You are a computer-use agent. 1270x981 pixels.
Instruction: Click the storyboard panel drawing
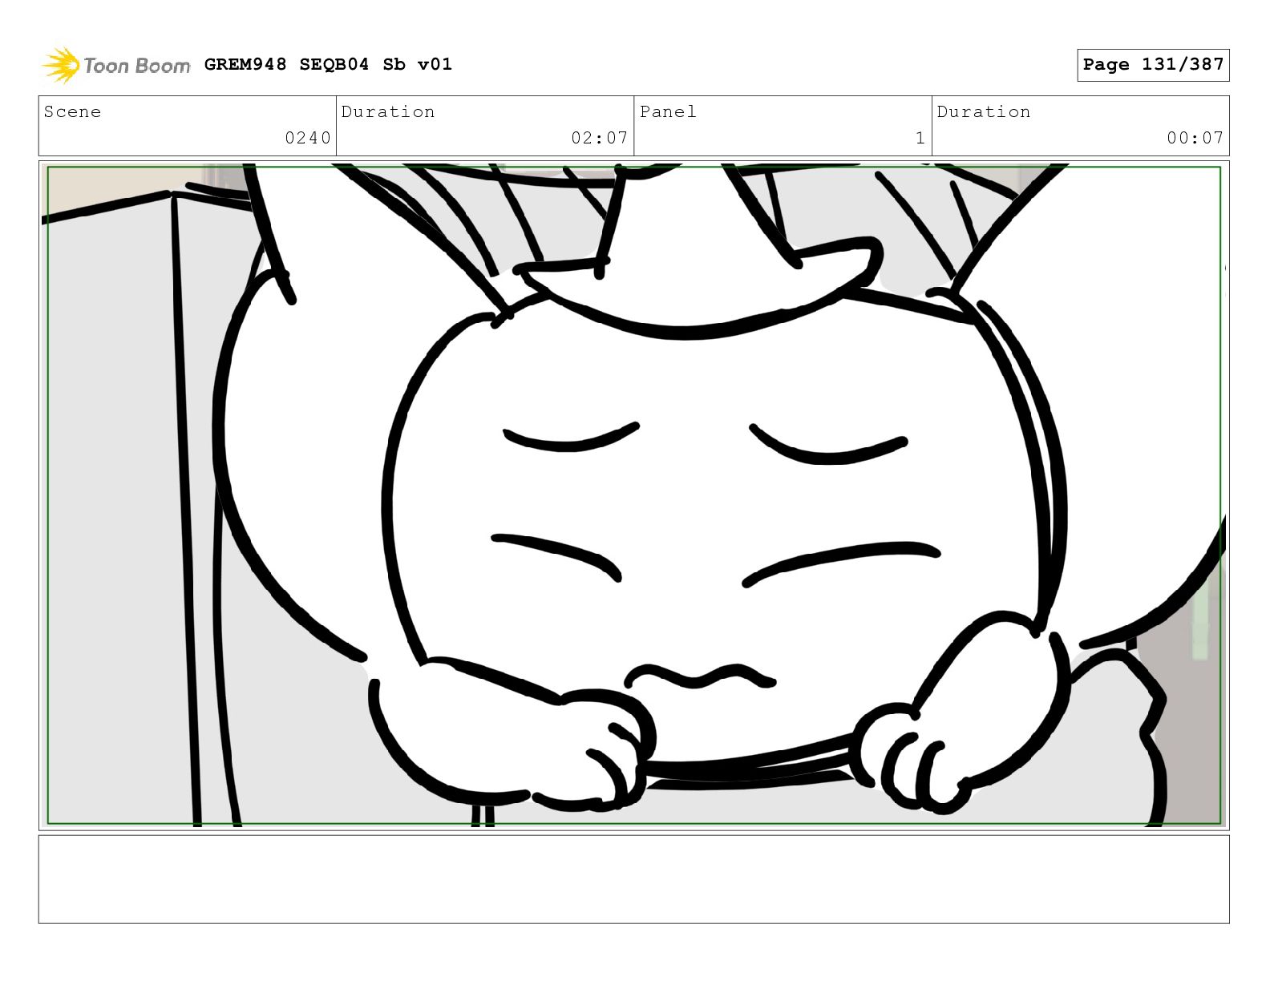[633, 495]
